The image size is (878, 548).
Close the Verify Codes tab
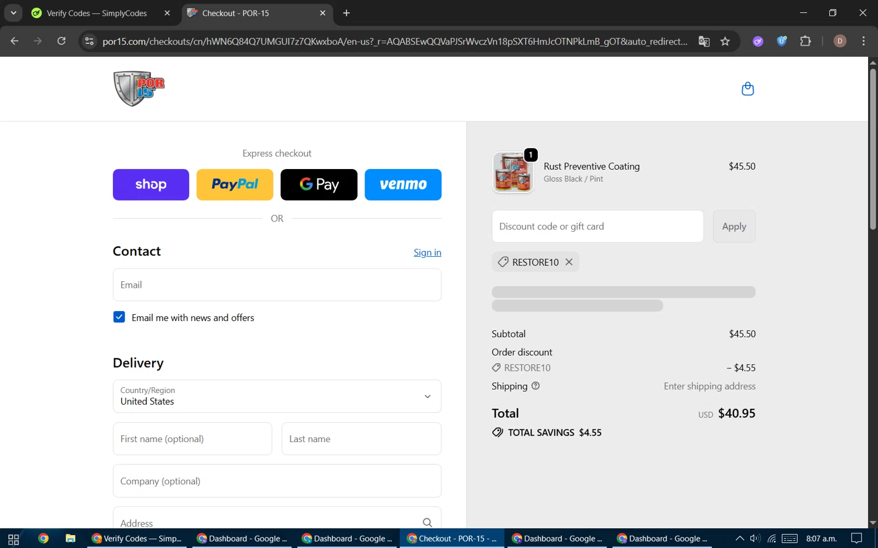(x=167, y=13)
